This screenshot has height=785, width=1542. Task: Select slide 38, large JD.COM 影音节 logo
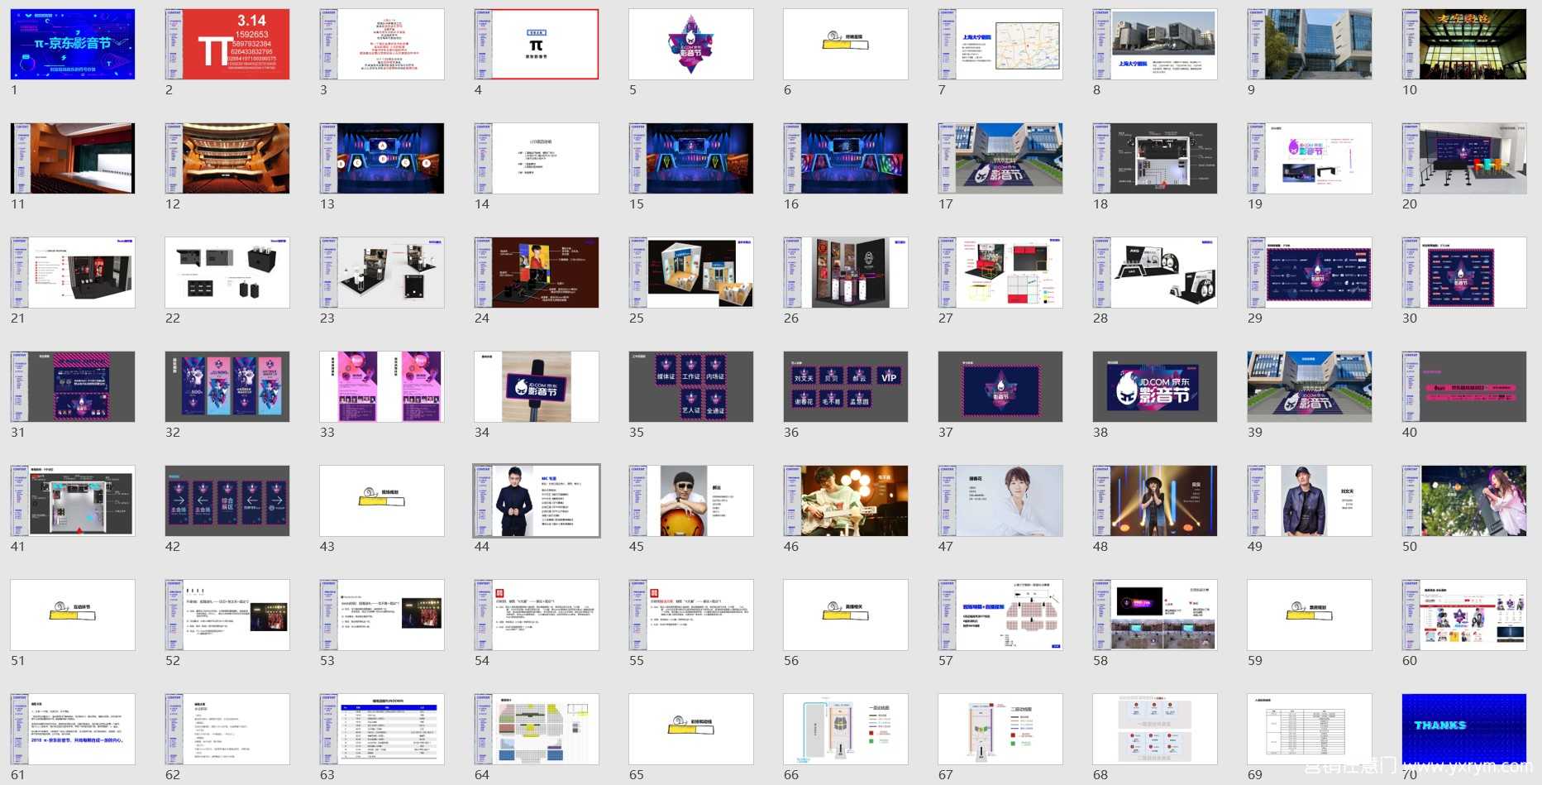(x=1155, y=387)
